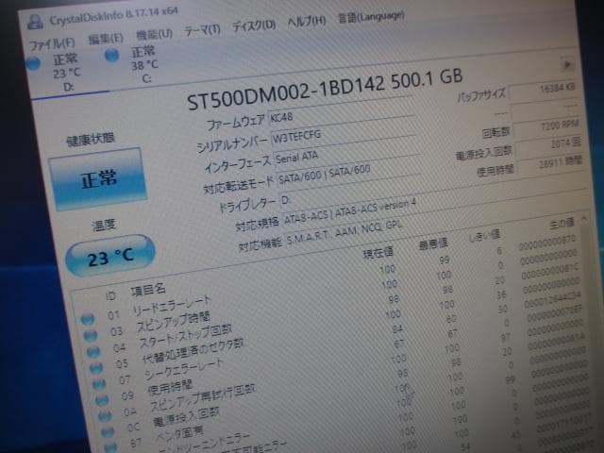The image size is (604, 453).
Task: Open the テーマ(T) menu
Action: pyautogui.click(x=202, y=29)
